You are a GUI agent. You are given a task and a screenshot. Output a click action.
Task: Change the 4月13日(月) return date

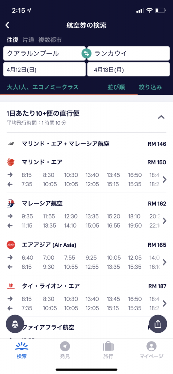coord(128,69)
